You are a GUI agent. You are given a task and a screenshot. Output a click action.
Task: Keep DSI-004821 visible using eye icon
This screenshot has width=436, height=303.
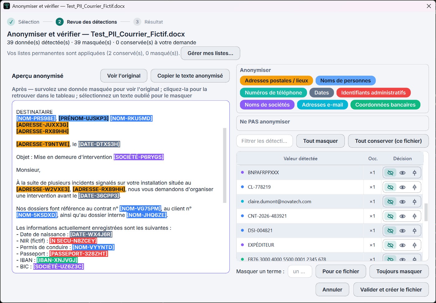pos(402,231)
